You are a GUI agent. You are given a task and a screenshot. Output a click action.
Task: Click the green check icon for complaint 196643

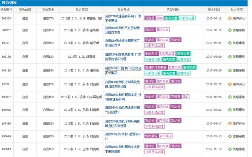coord(230,149)
